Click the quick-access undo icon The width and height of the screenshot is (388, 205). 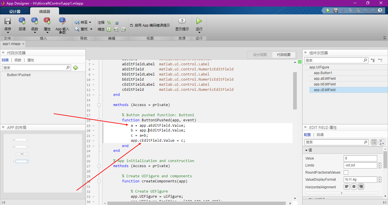coord(365,10)
